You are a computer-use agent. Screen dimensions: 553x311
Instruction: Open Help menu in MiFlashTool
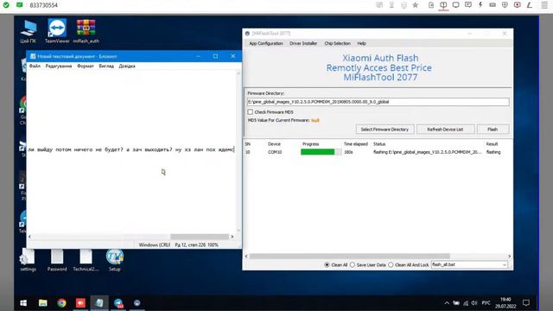click(x=361, y=43)
